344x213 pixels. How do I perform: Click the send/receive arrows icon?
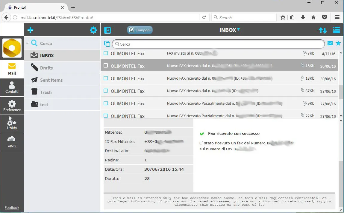[x=322, y=30]
